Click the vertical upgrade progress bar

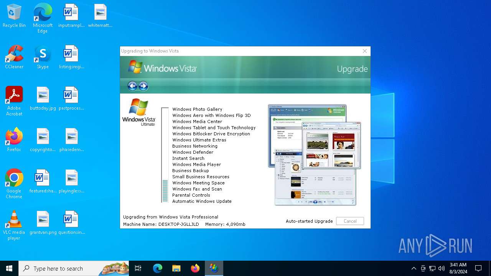tap(165, 155)
